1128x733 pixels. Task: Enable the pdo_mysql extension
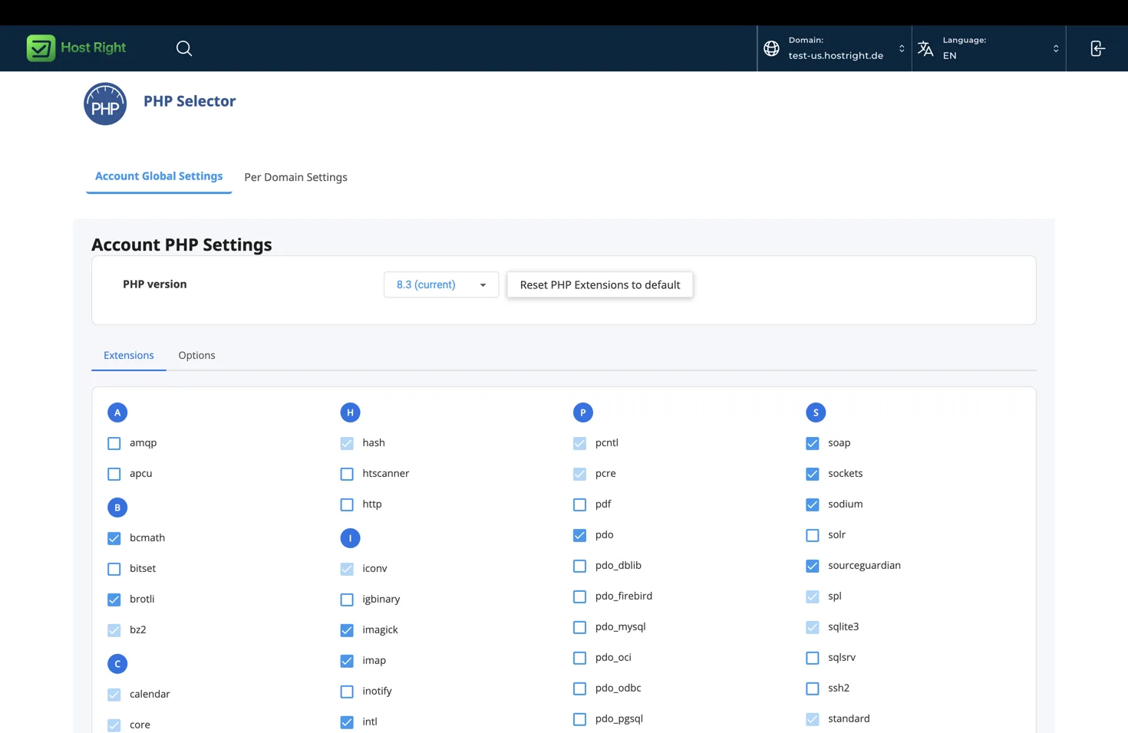(580, 627)
